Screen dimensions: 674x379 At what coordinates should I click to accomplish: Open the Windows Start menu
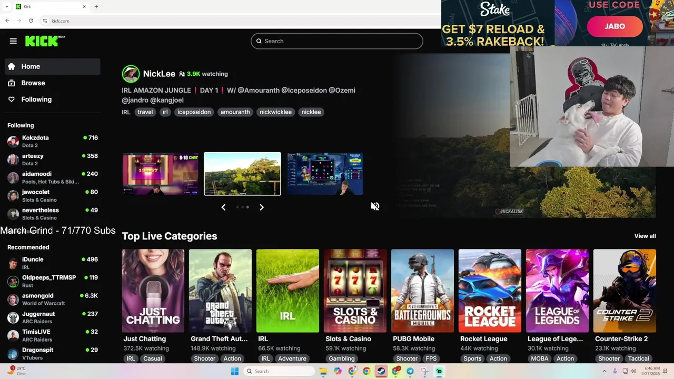[x=235, y=371]
